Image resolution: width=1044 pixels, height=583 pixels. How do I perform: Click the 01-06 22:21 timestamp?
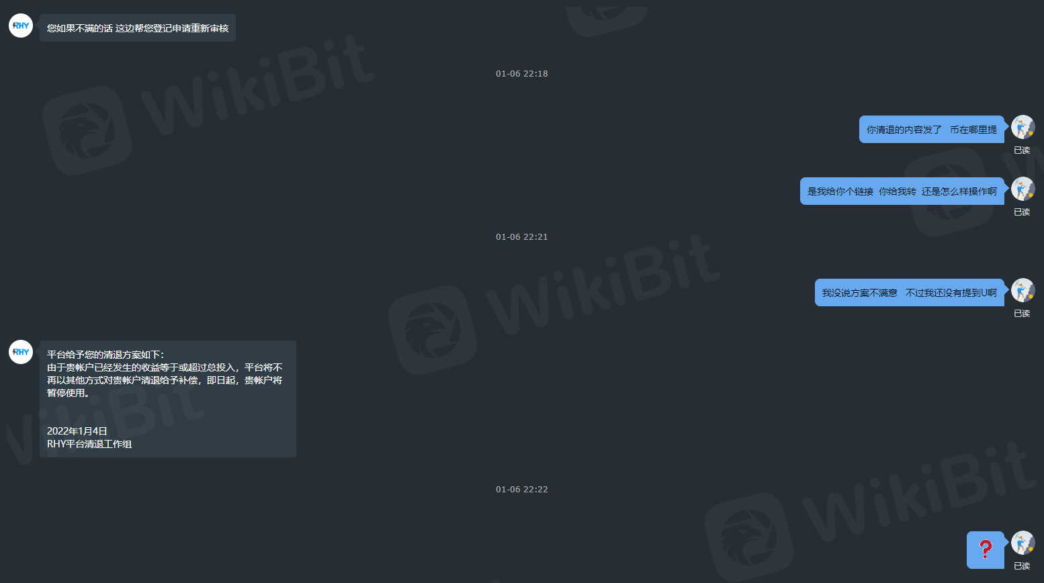522,237
